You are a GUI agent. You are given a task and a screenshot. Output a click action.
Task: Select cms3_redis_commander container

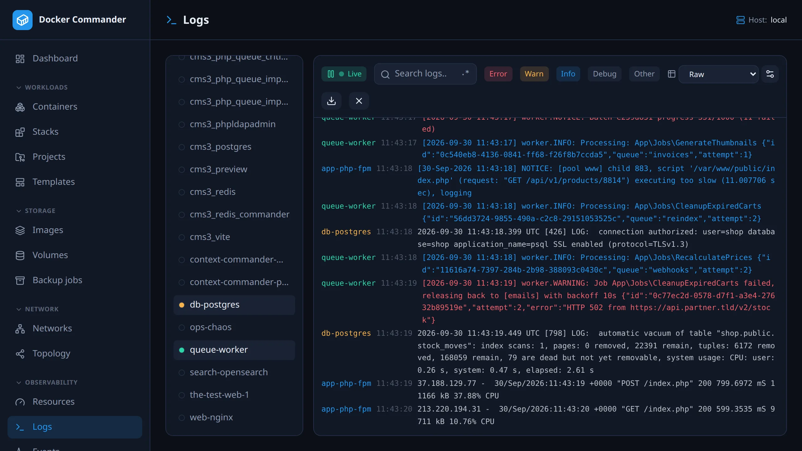(x=234, y=215)
